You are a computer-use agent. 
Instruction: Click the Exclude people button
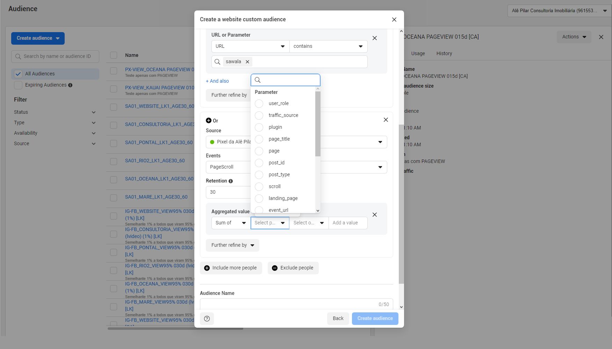[x=293, y=268]
